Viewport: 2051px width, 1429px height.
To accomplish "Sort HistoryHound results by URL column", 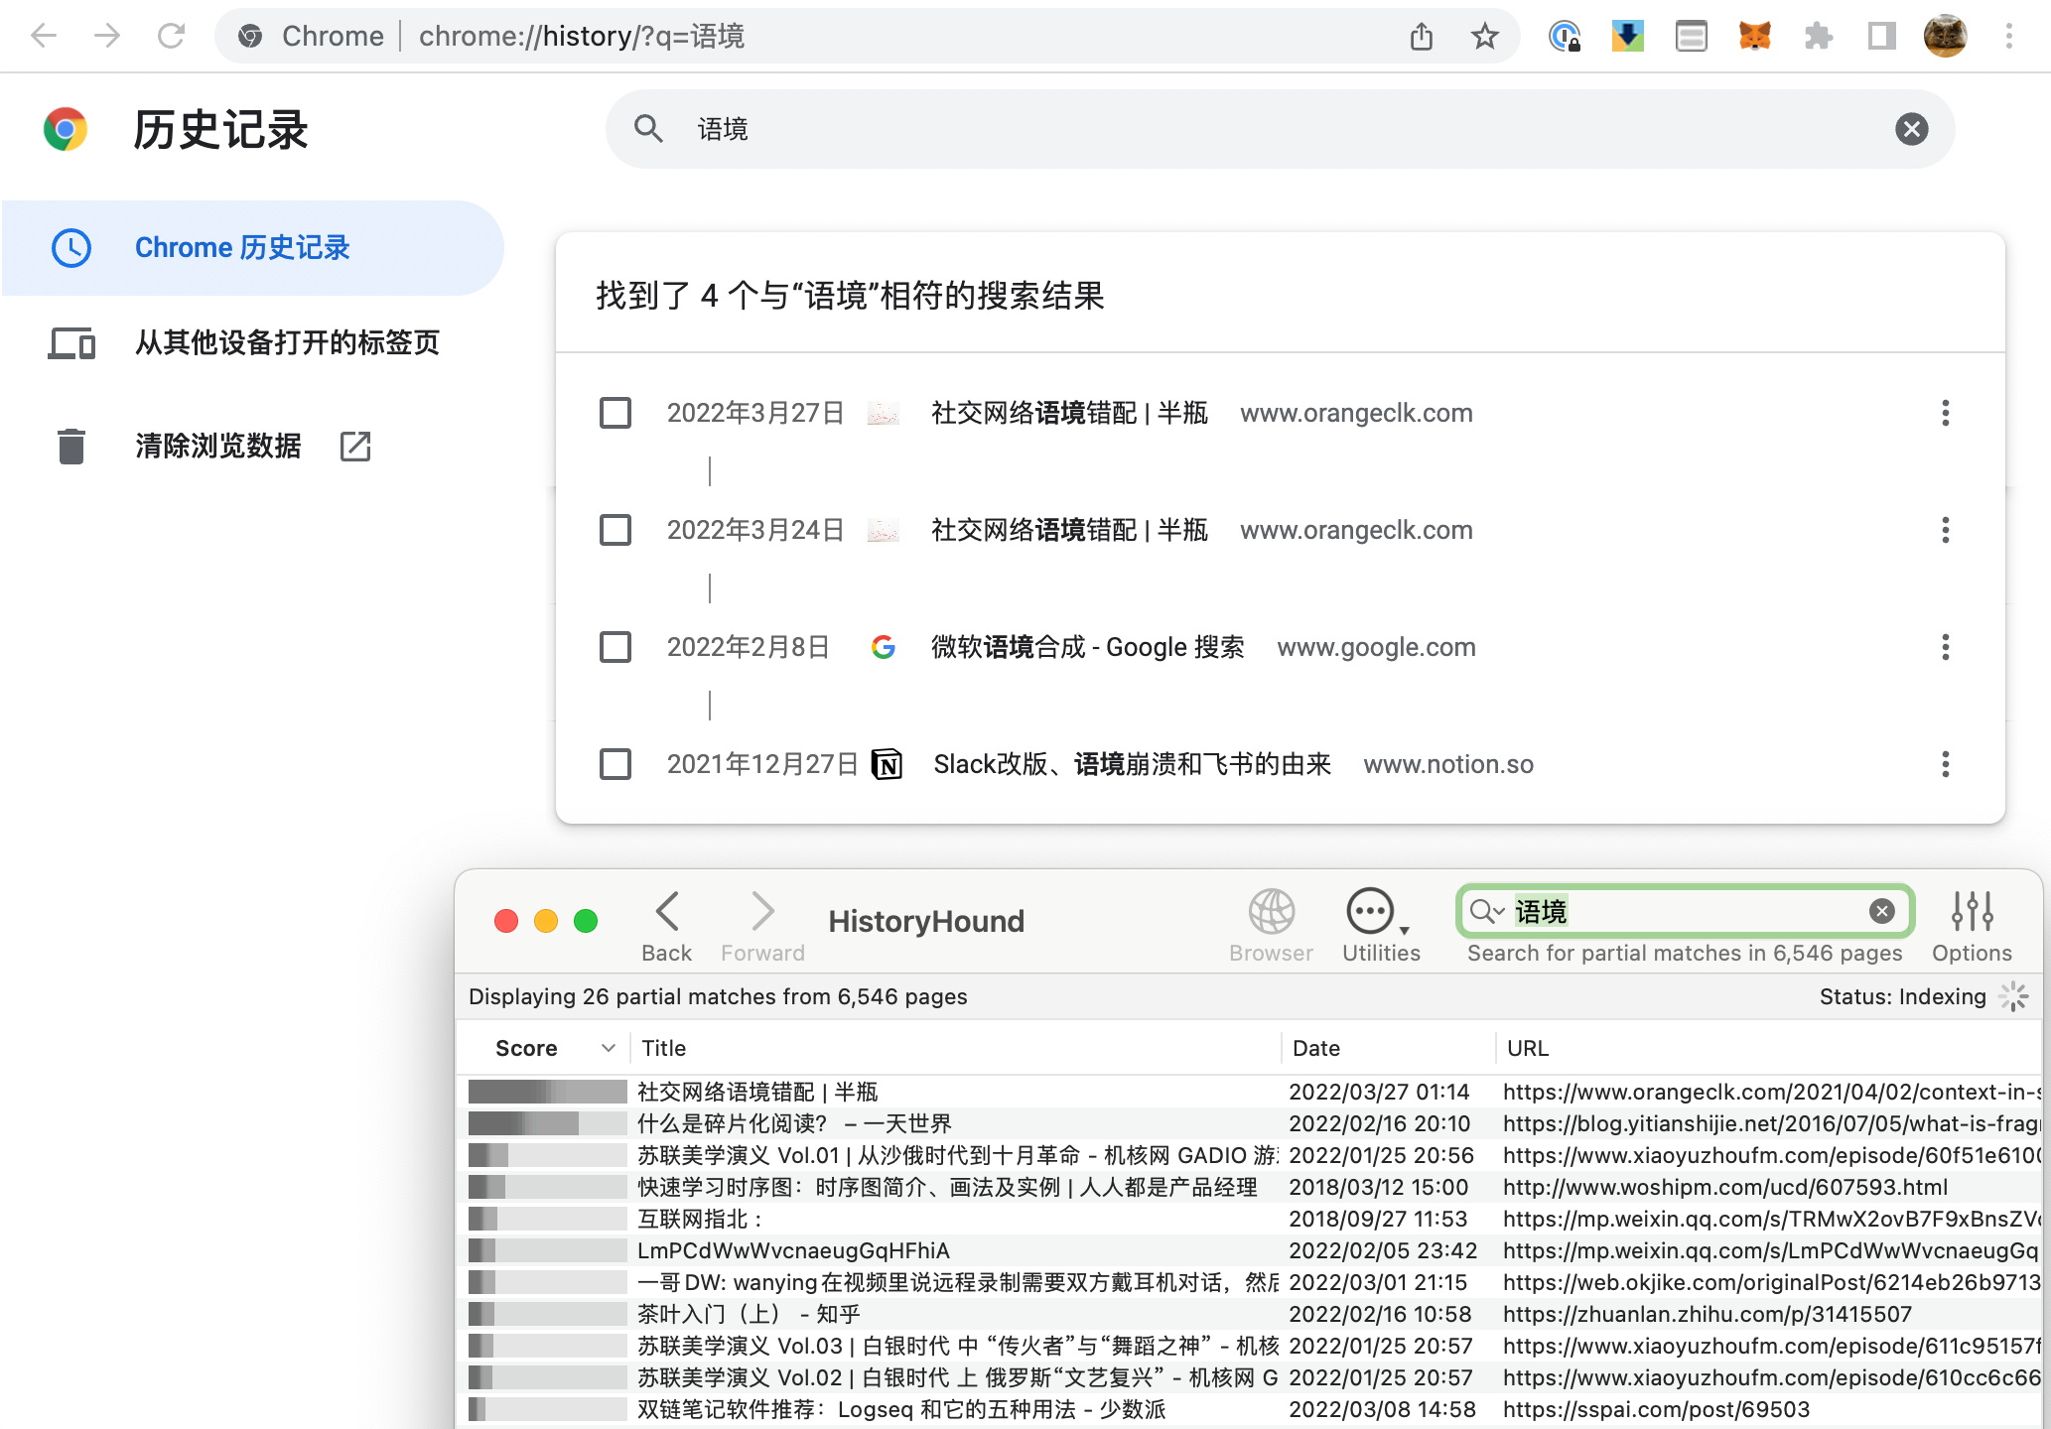I will 1769,1048.
